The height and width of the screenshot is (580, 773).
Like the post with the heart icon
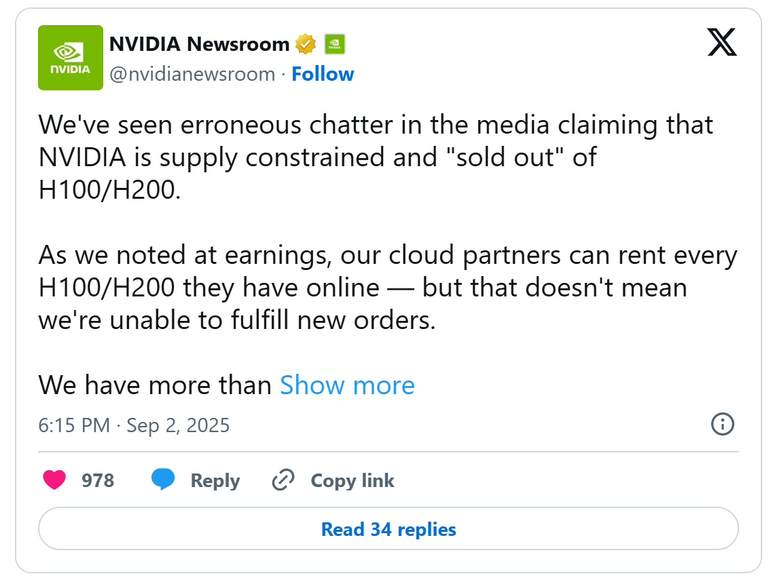[x=54, y=480]
